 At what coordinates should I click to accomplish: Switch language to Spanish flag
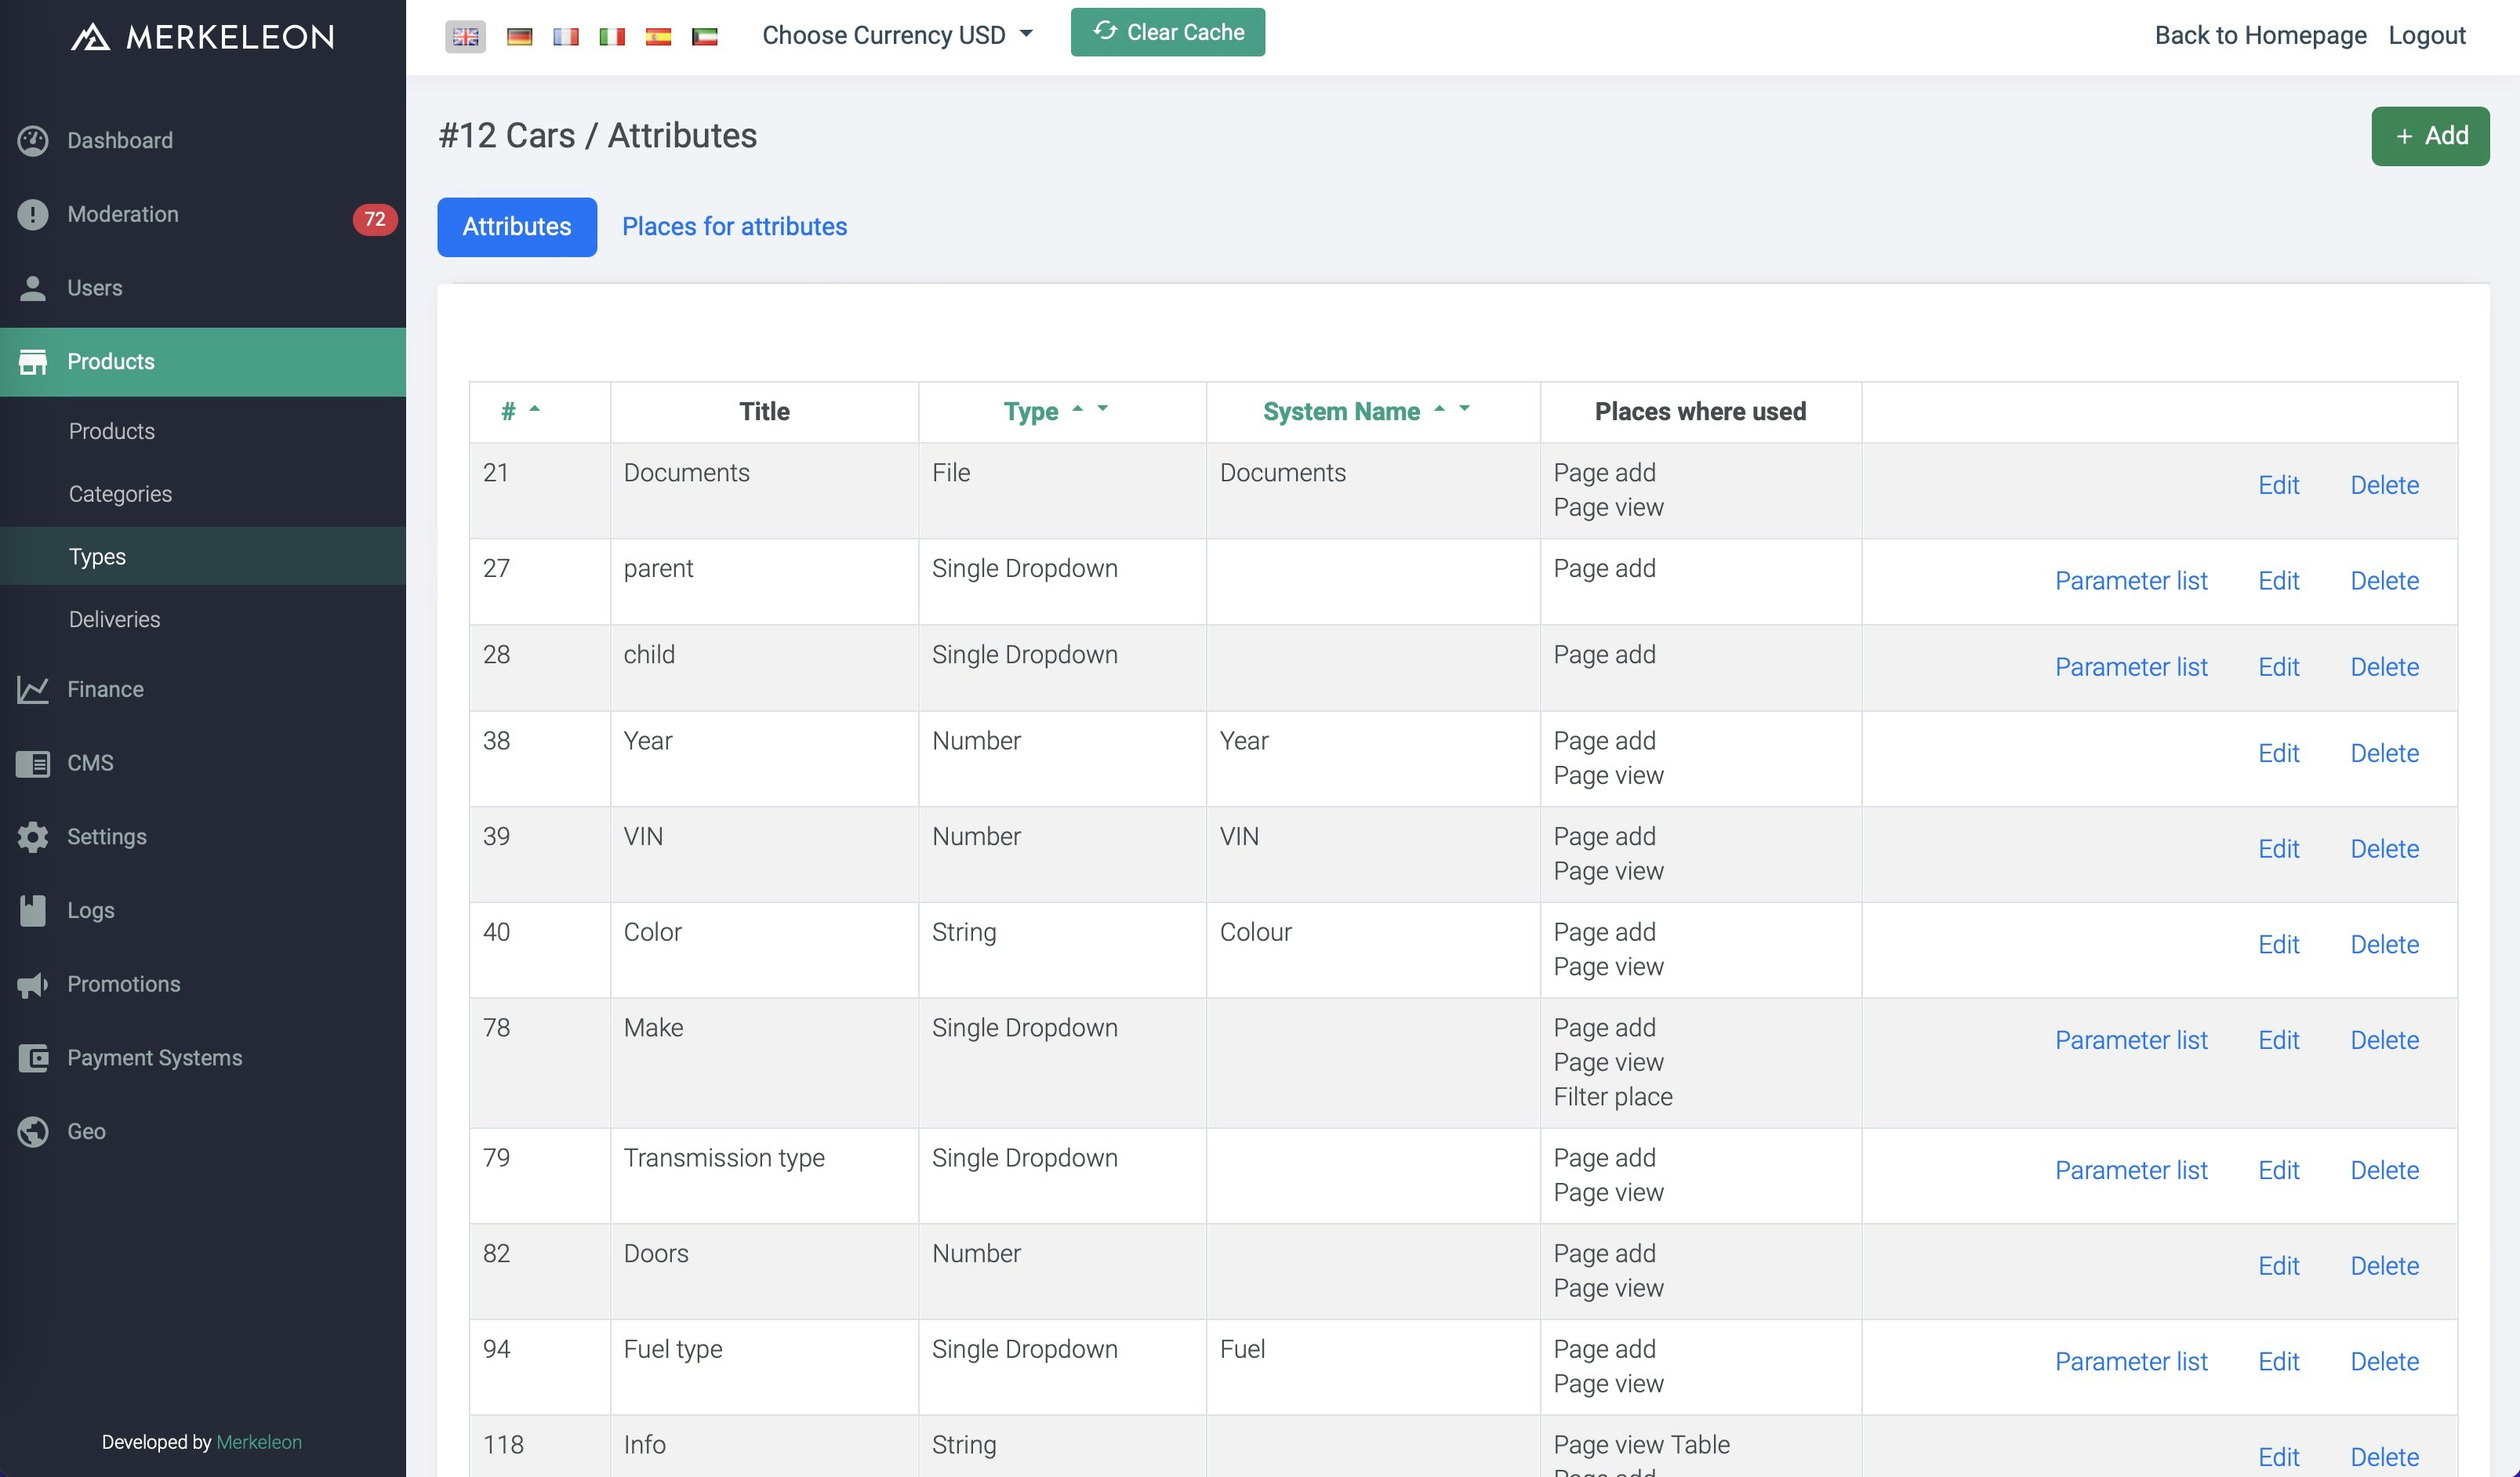point(658,37)
